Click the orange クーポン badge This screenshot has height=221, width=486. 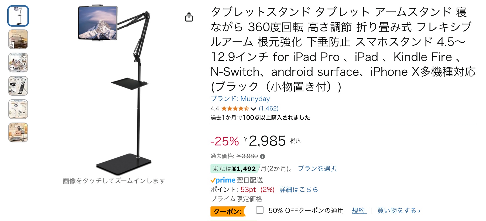(x=228, y=211)
